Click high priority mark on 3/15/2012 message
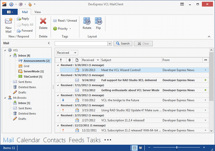The image size is (215, 151). pyautogui.click(x=63, y=110)
